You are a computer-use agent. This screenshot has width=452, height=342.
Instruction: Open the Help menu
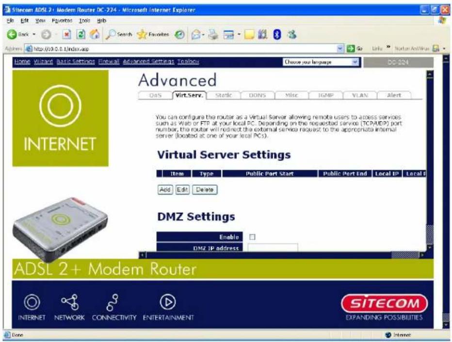tap(101, 20)
